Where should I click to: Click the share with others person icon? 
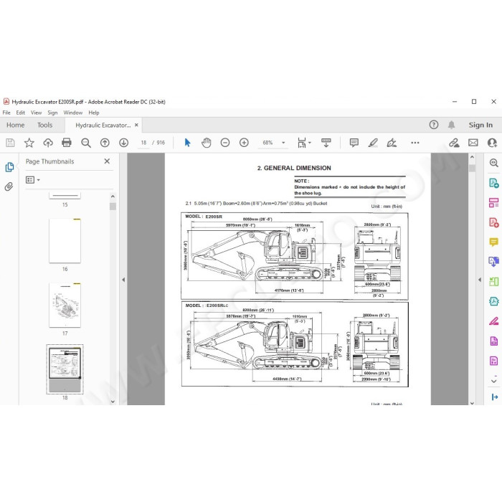click(x=492, y=143)
